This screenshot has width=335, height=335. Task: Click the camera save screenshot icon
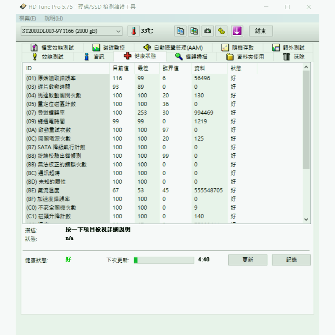207,31
